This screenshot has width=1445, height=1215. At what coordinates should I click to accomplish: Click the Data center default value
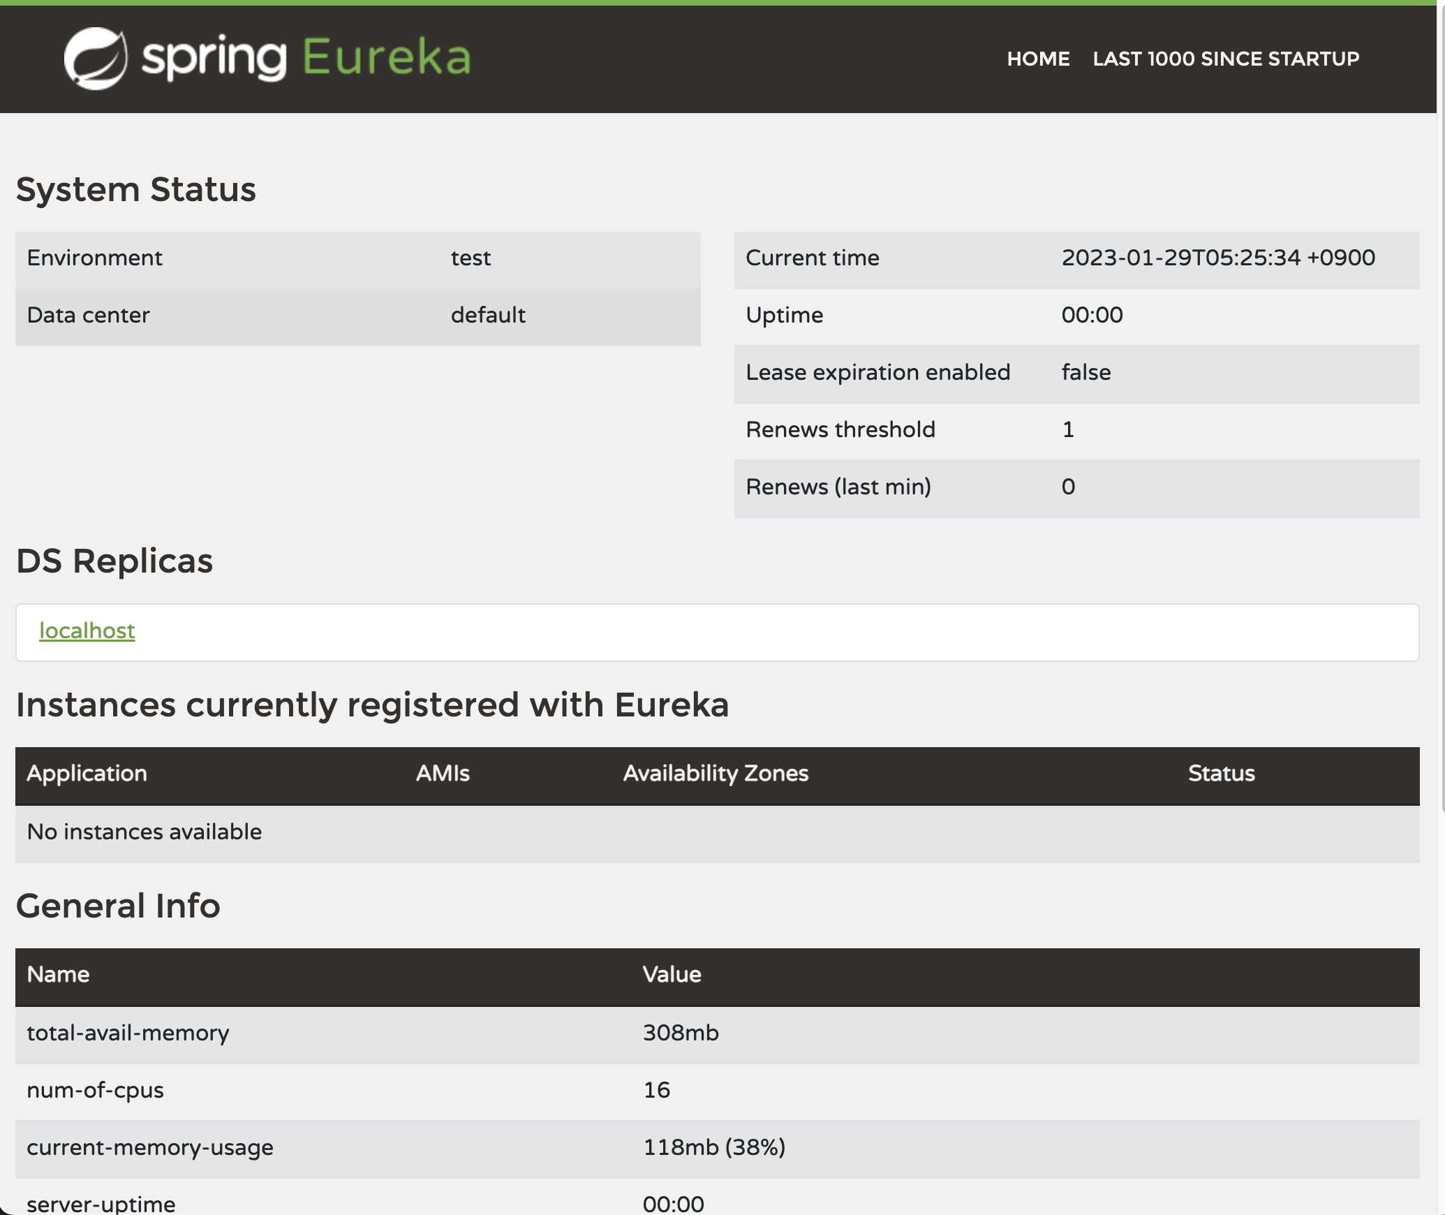coord(488,316)
